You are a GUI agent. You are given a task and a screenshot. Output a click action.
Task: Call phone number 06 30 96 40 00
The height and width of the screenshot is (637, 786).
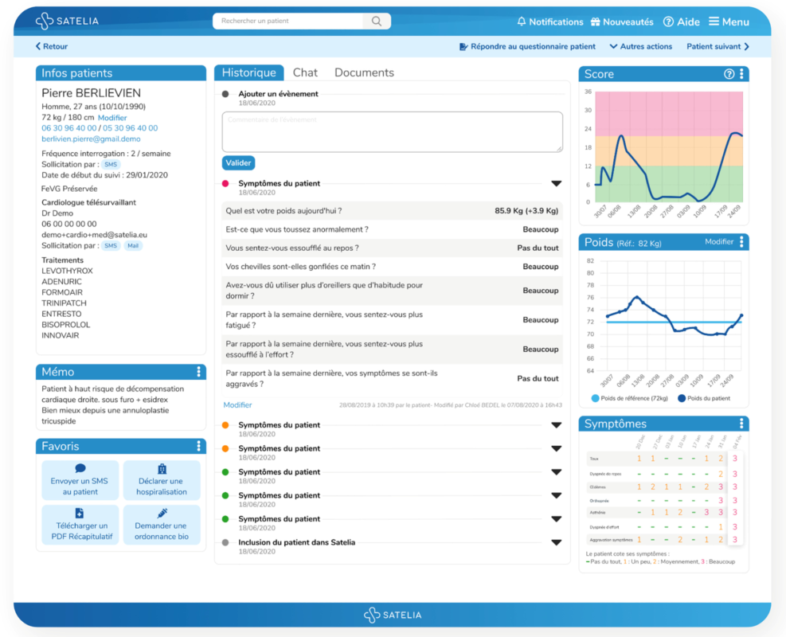(x=69, y=128)
